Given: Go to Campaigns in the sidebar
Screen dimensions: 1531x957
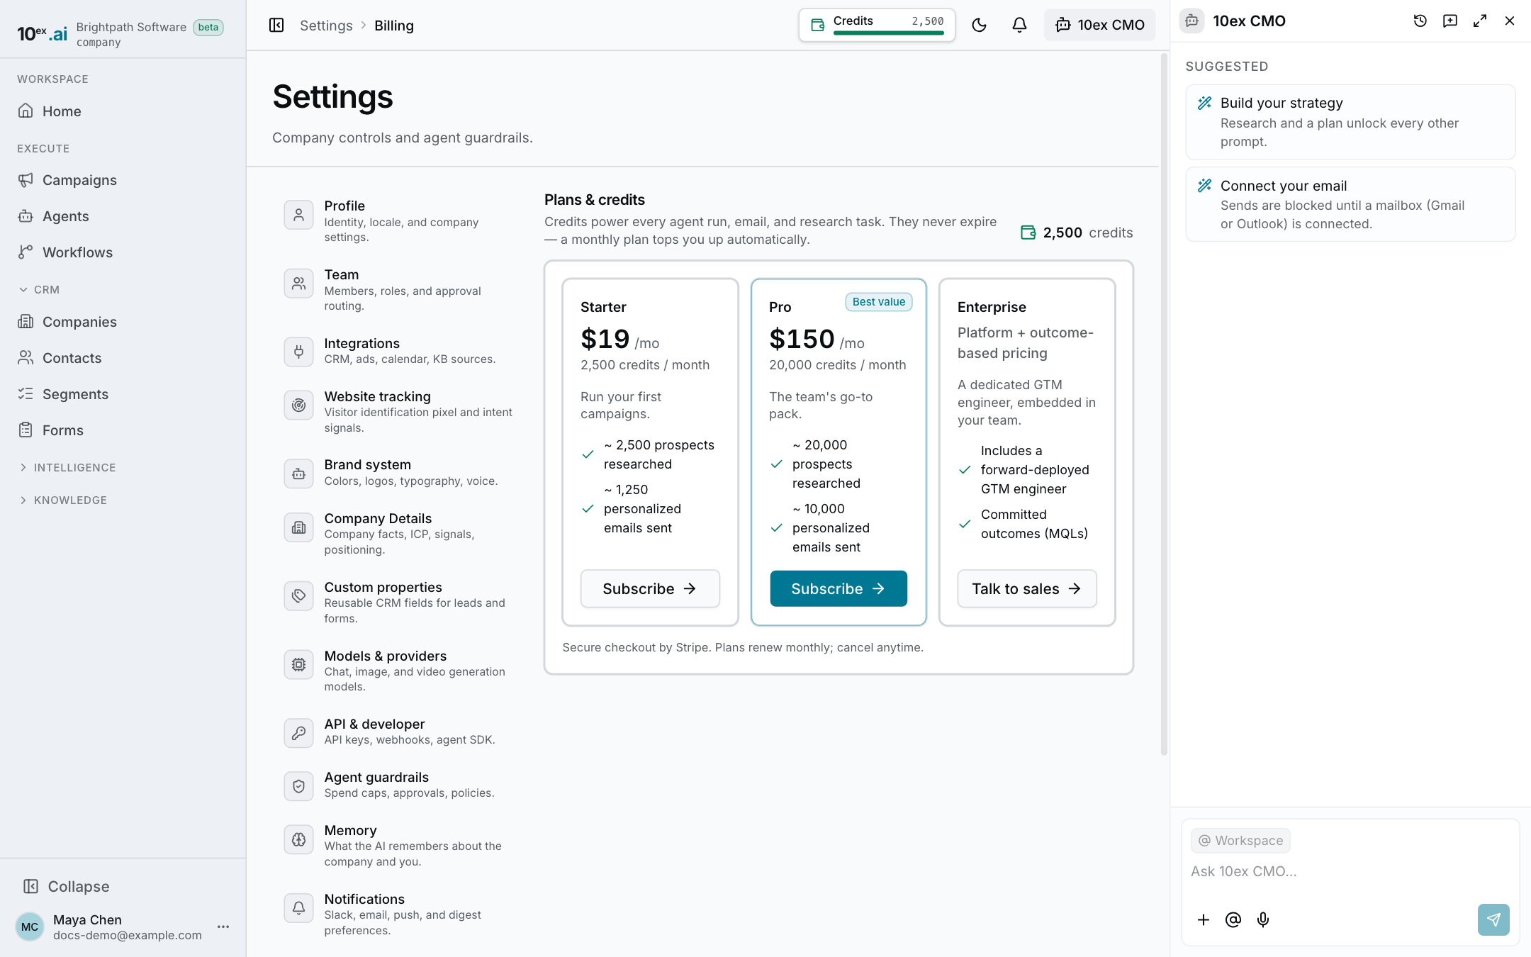Looking at the screenshot, I should point(79,180).
